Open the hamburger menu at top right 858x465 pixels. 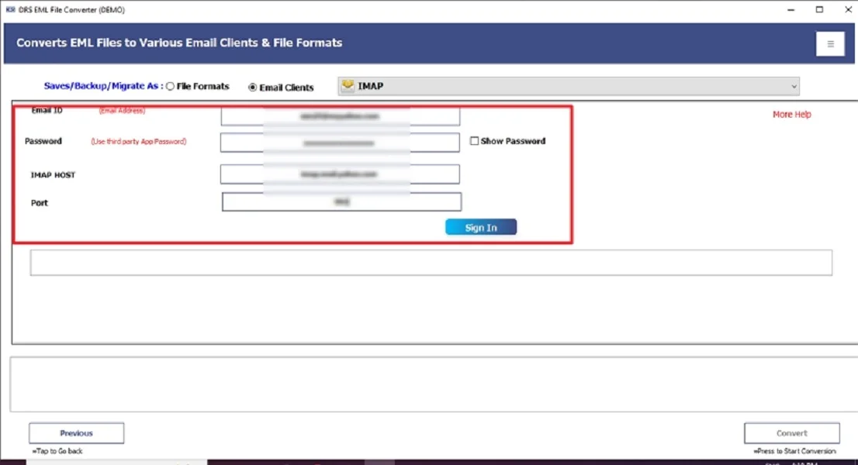tap(830, 44)
